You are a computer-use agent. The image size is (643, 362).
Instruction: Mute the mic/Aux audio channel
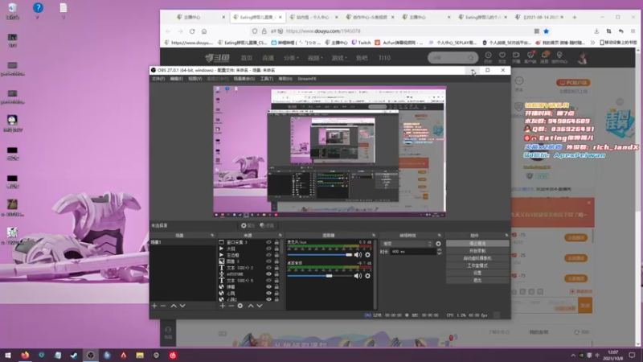tap(358, 255)
